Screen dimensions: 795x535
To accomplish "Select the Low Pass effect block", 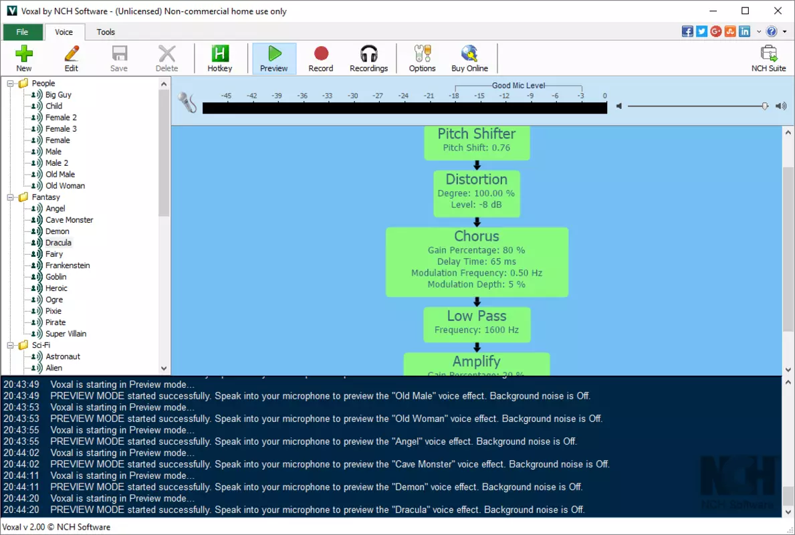I will point(477,324).
